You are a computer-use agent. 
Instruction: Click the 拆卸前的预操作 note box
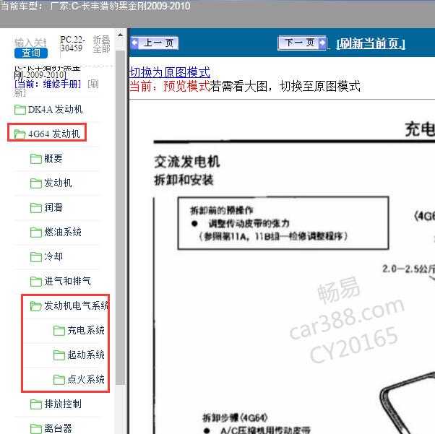pyautogui.click(x=283, y=223)
